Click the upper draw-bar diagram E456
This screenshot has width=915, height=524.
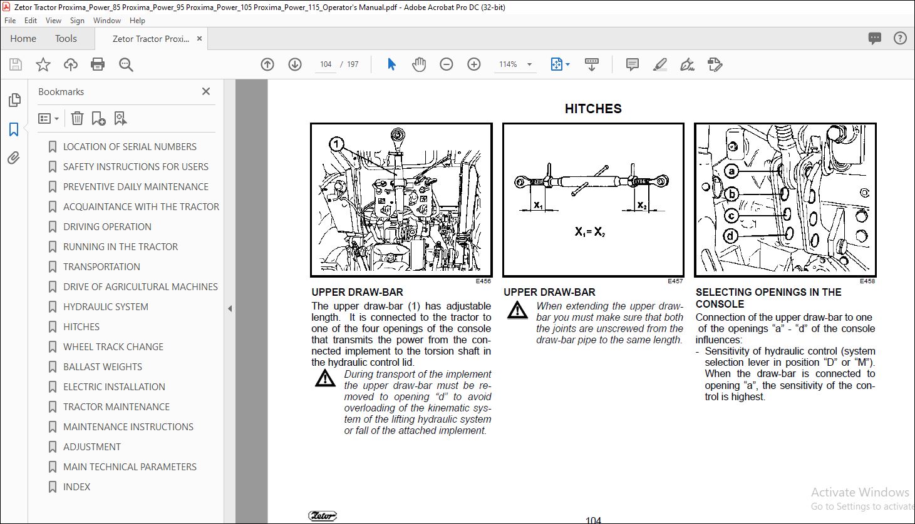(x=401, y=200)
